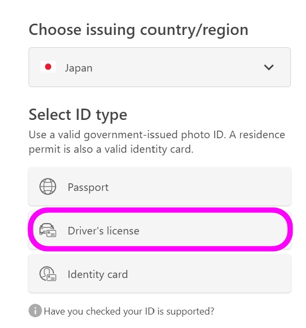Open the issuing country dropdown box
Screen dimensions: 306x328
click(x=159, y=67)
